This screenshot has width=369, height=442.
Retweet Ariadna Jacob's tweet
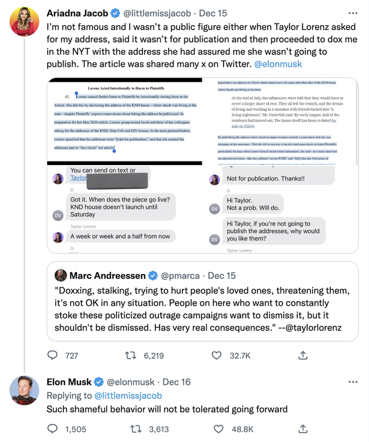132,355
